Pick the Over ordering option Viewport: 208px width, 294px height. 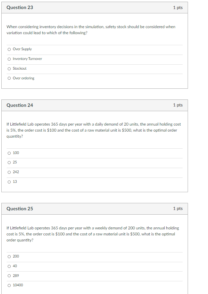pos(9,78)
